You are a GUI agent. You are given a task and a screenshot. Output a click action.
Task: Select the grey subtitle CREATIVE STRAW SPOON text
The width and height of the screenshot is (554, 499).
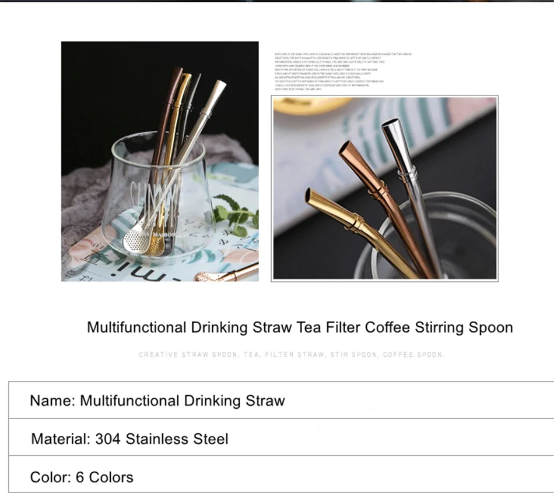tap(292, 355)
